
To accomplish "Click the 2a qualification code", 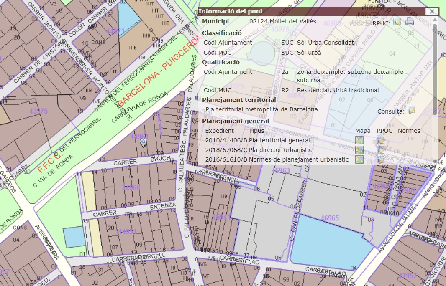I will (285, 72).
